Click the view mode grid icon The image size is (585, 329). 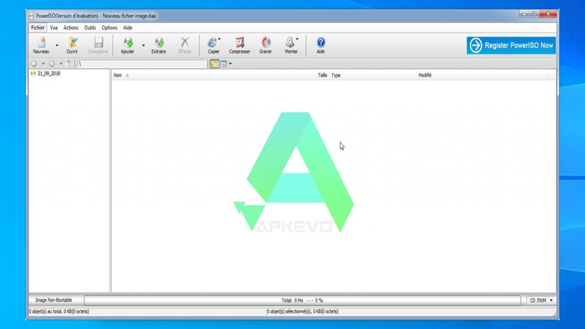pyautogui.click(x=224, y=64)
